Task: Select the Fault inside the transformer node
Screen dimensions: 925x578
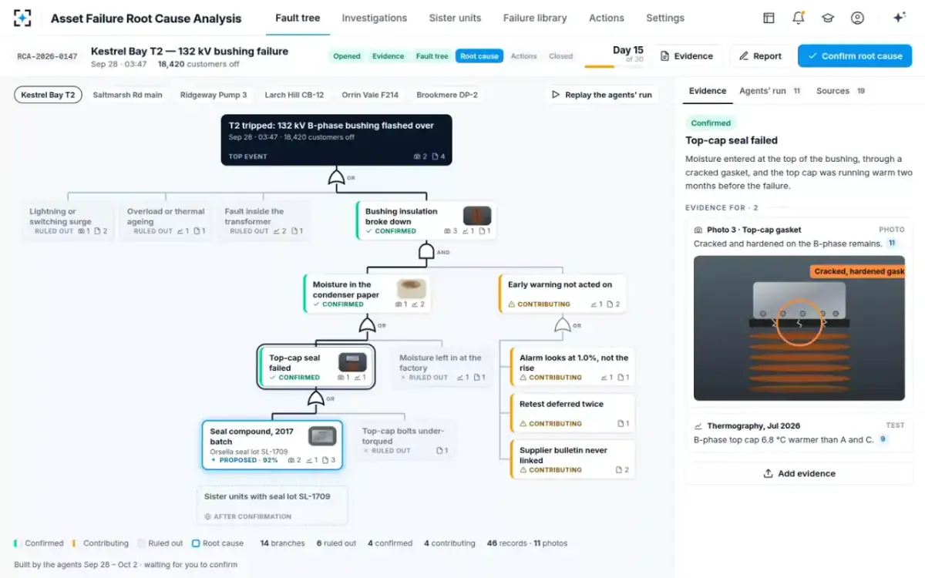Action: click(x=264, y=220)
